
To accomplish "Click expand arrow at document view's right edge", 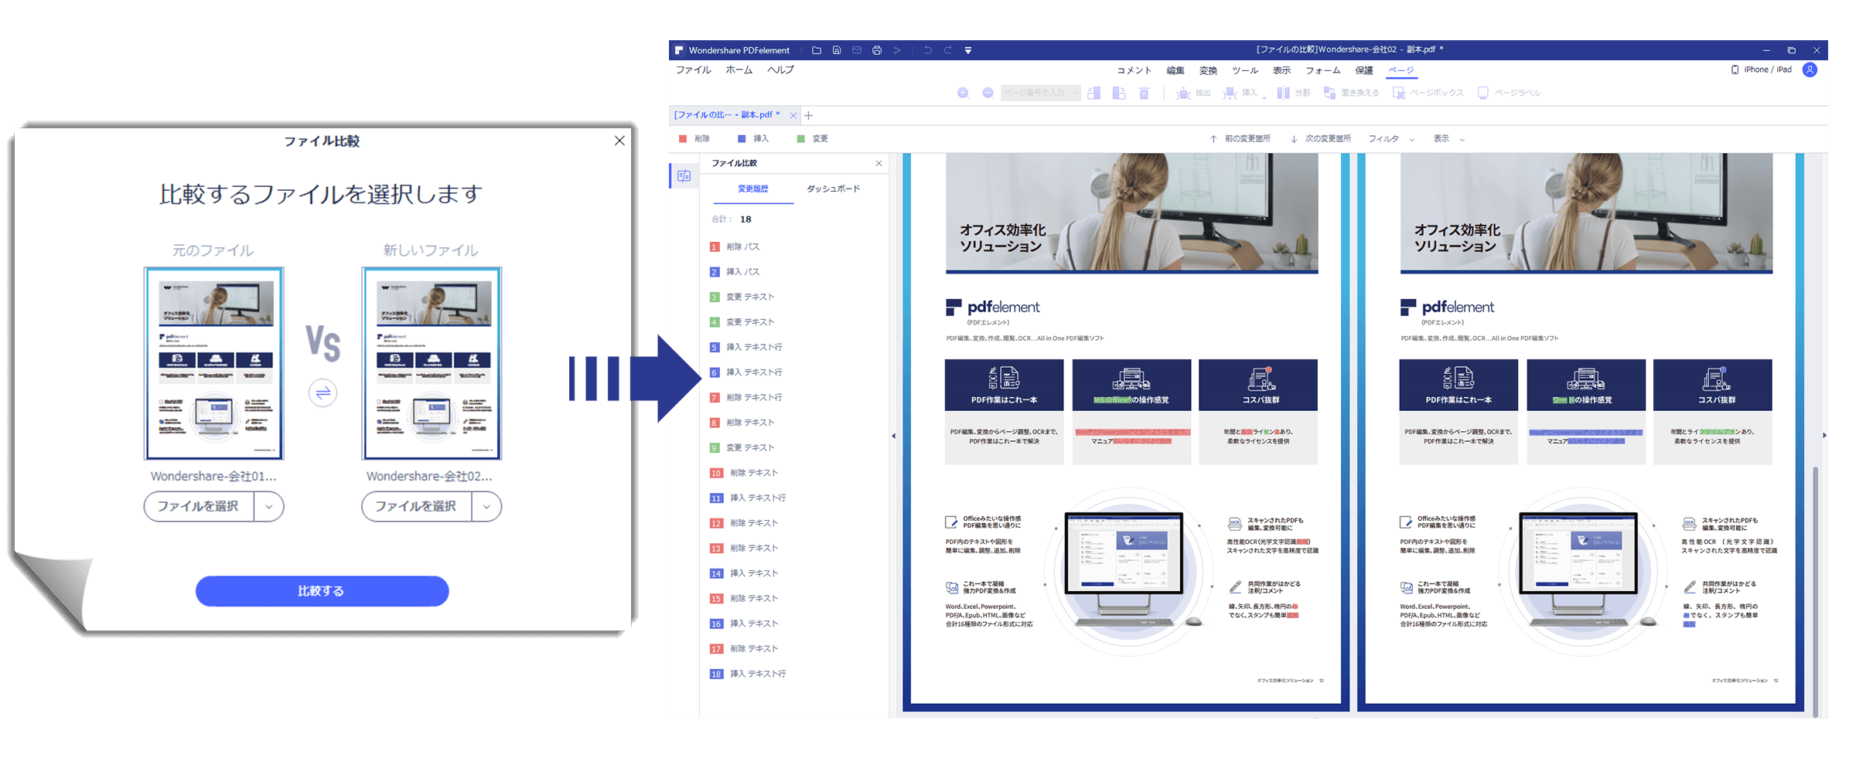I will coord(1824,436).
